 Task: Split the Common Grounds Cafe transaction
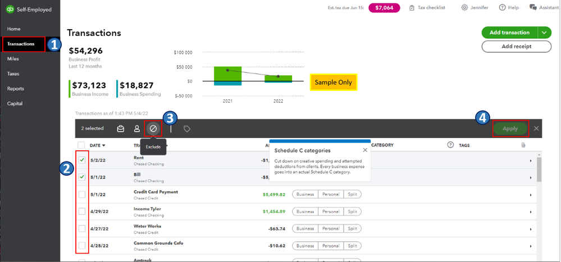coord(353,246)
